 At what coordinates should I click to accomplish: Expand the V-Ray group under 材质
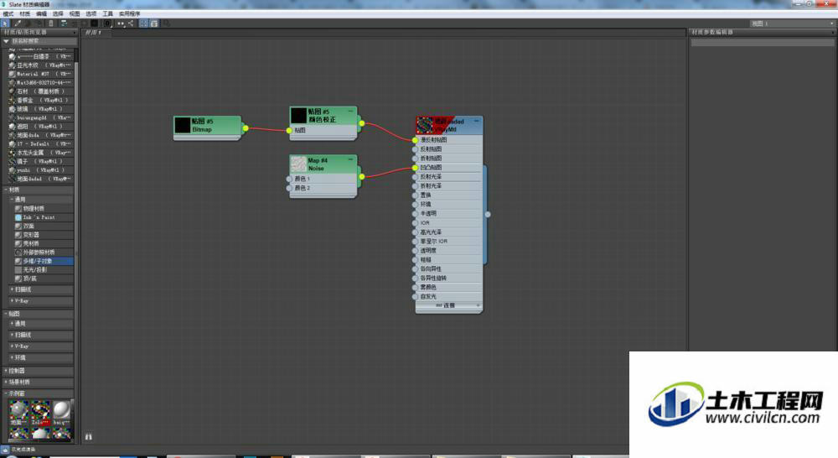click(12, 300)
